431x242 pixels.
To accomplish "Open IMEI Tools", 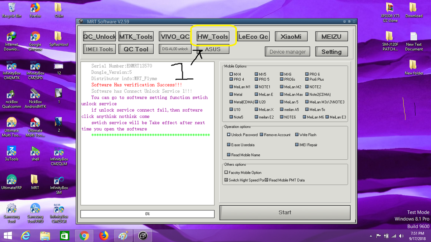I will point(99,49).
